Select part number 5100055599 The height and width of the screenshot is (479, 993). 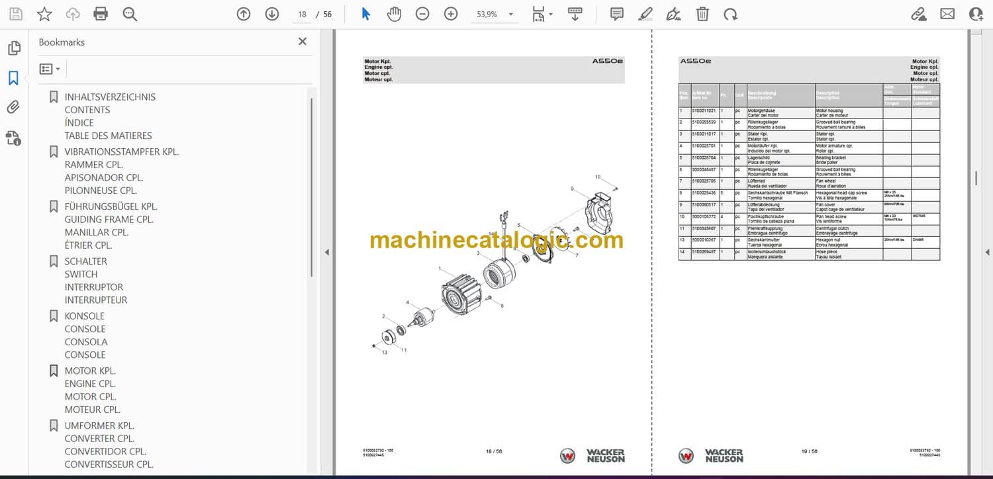703,122
